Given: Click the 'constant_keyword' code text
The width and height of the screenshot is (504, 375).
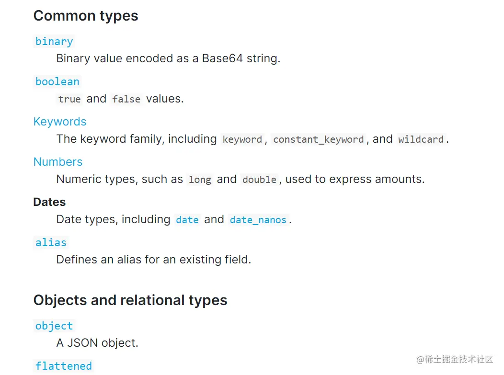Looking at the screenshot, I should coord(318,139).
